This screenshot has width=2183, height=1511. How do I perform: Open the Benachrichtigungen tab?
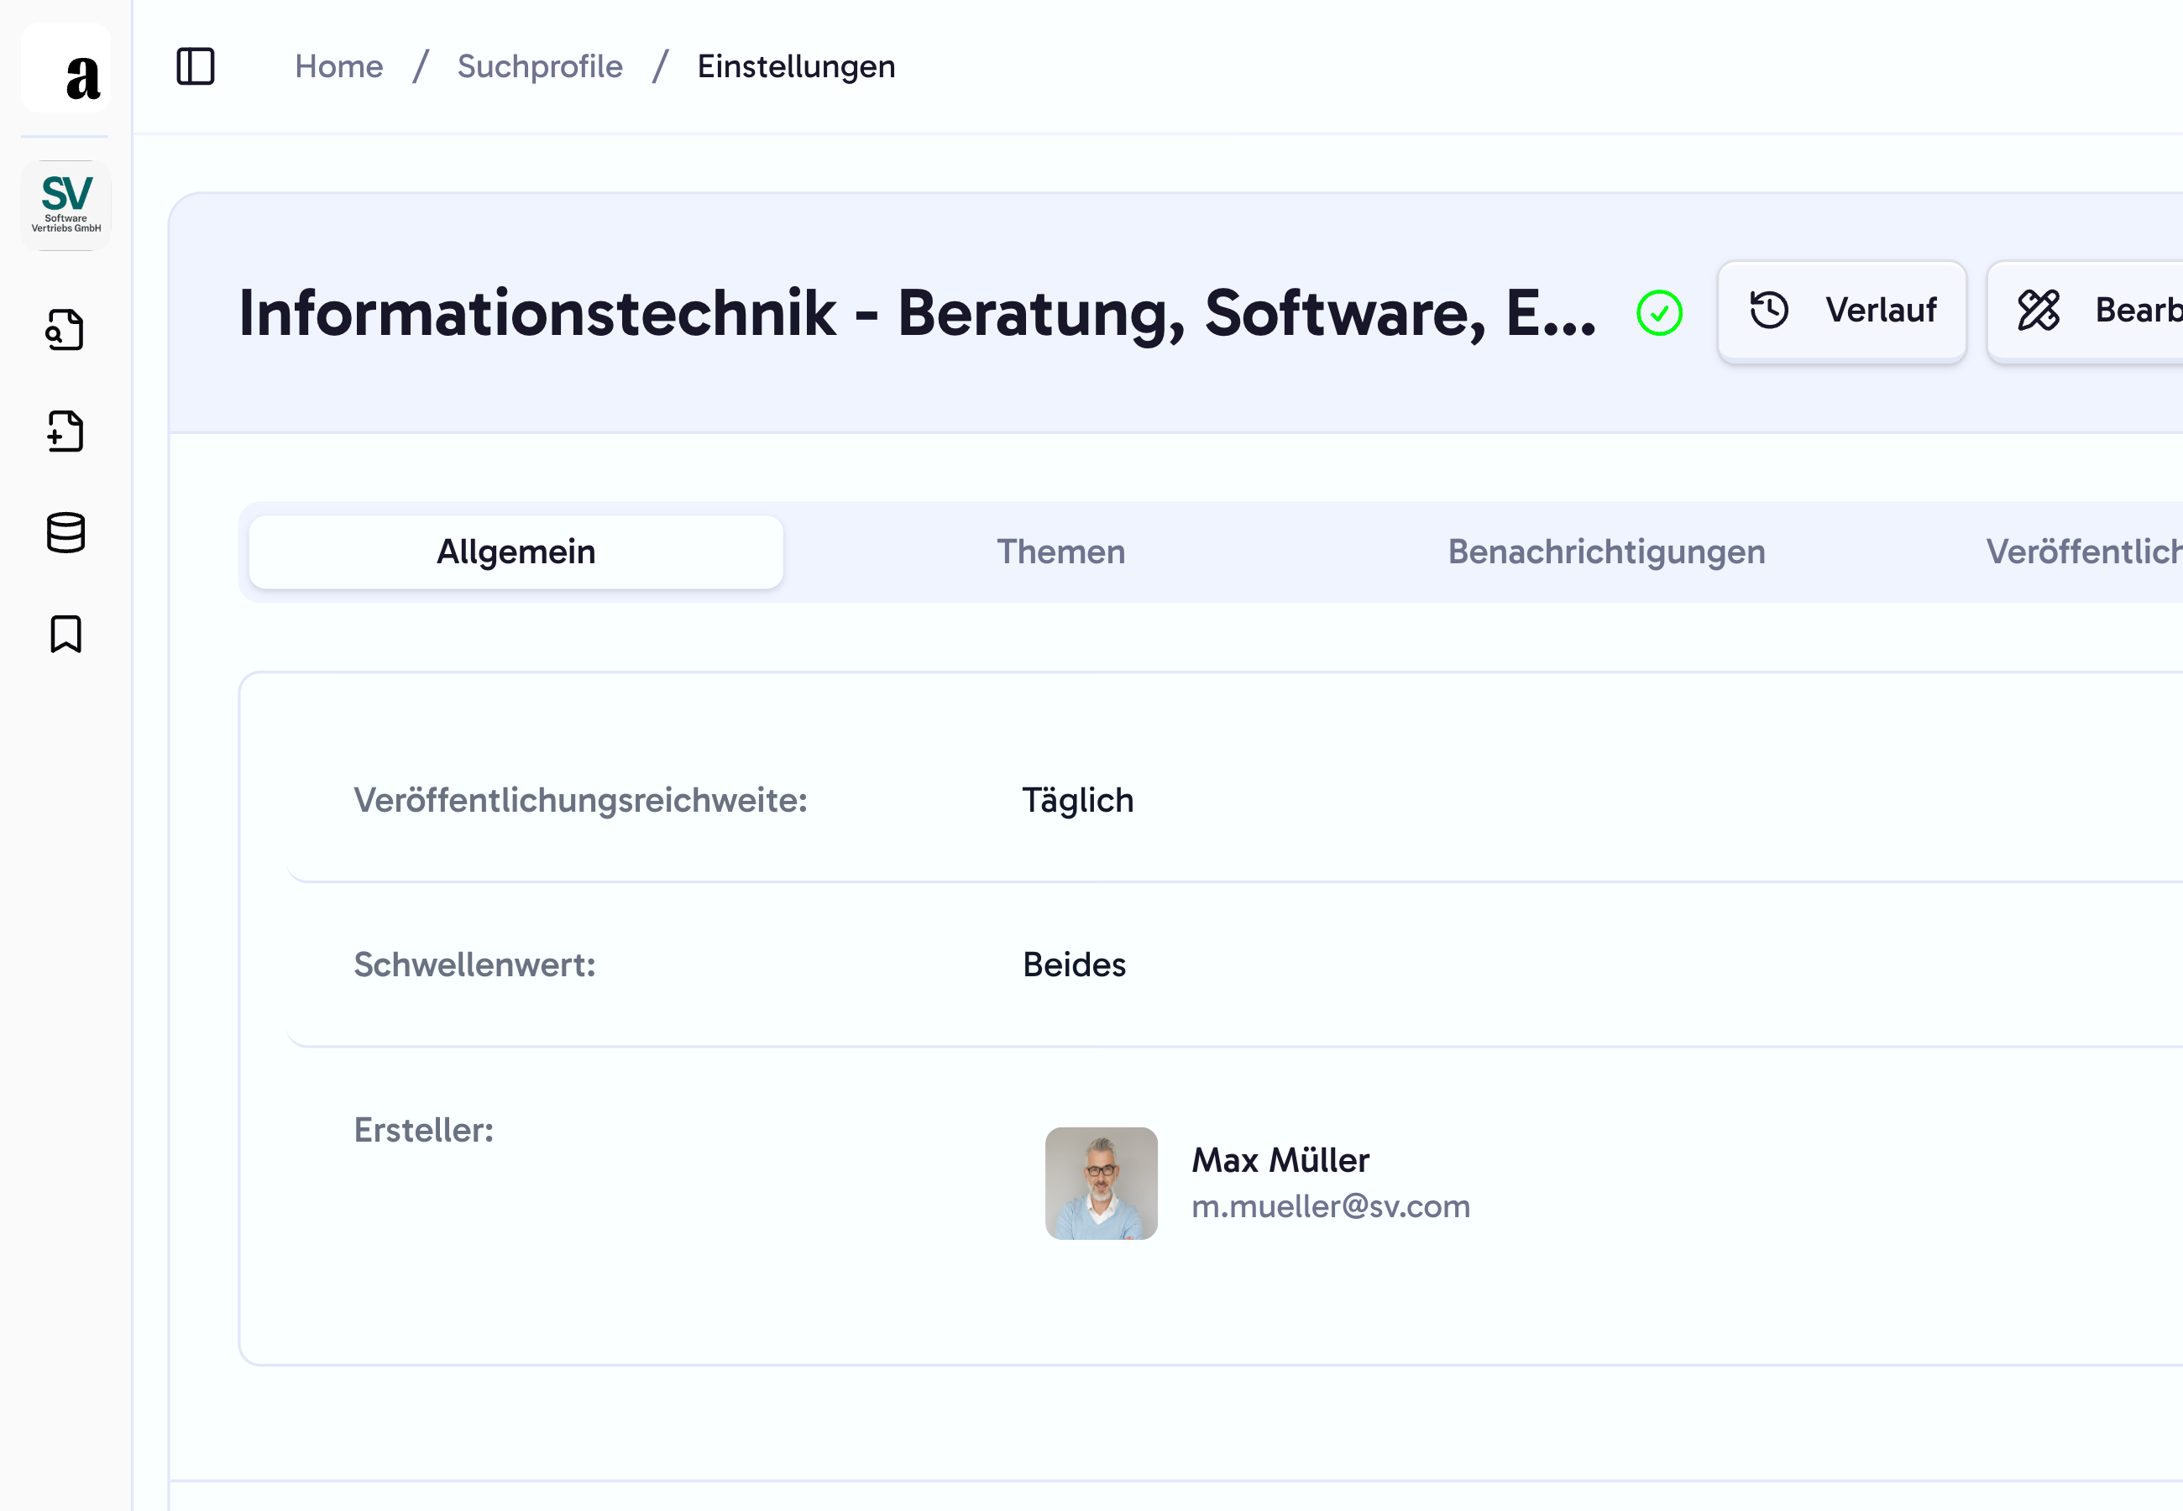[x=1606, y=552]
